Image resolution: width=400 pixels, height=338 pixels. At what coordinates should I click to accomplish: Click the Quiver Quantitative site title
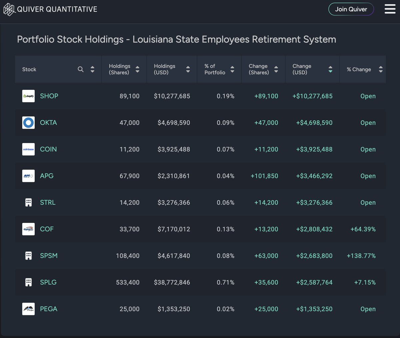(x=57, y=9)
